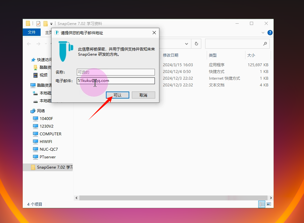Click the refresh icon beside address bar
Viewport: 304px width, 223px height.
coord(196,44)
